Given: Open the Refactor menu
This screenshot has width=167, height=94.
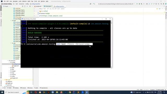Looking at the screenshot, I should tap(25, 1).
